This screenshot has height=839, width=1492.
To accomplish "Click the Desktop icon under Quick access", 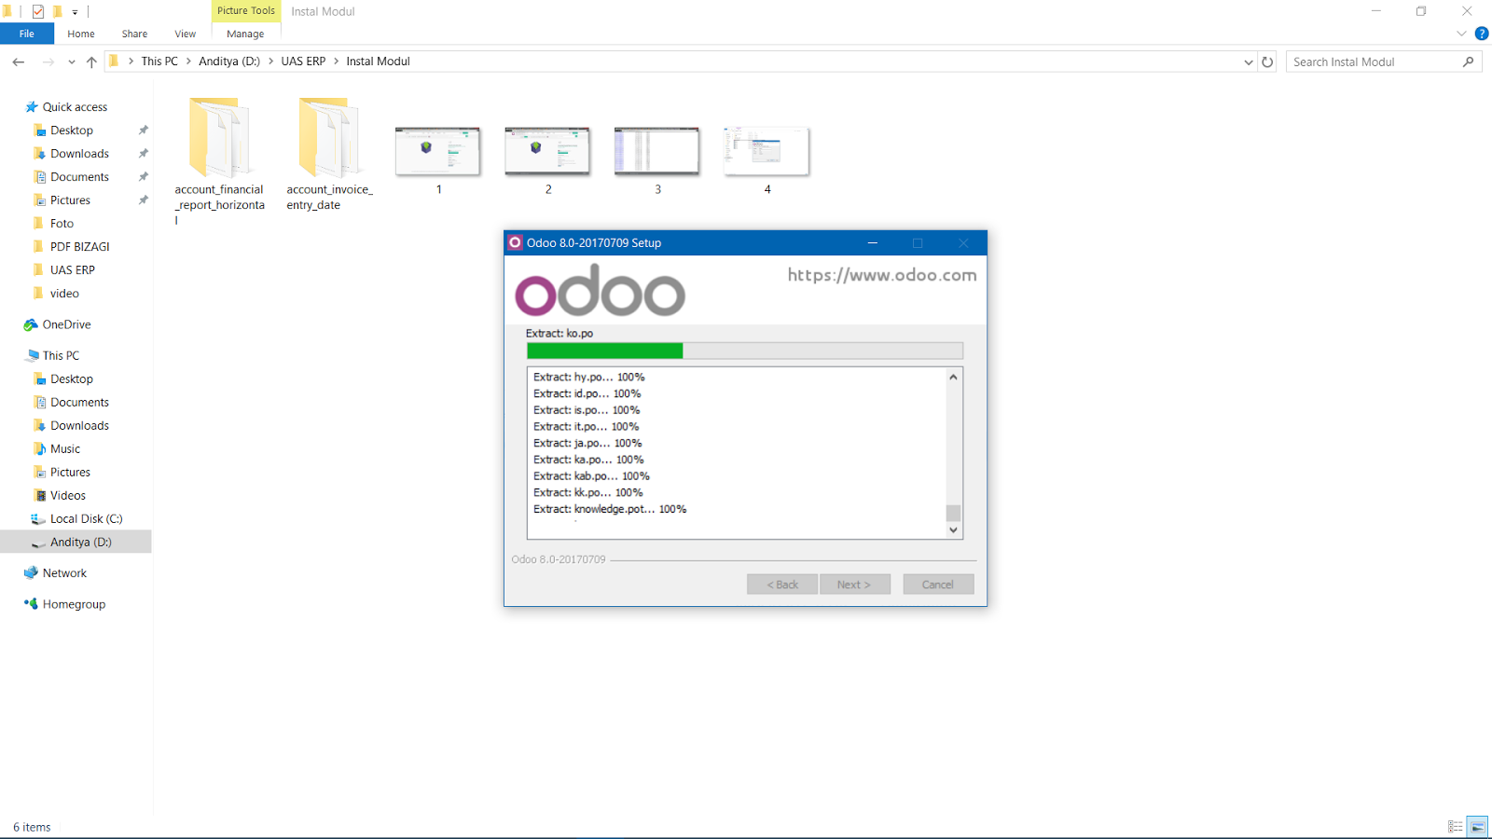I will click(x=39, y=131).
